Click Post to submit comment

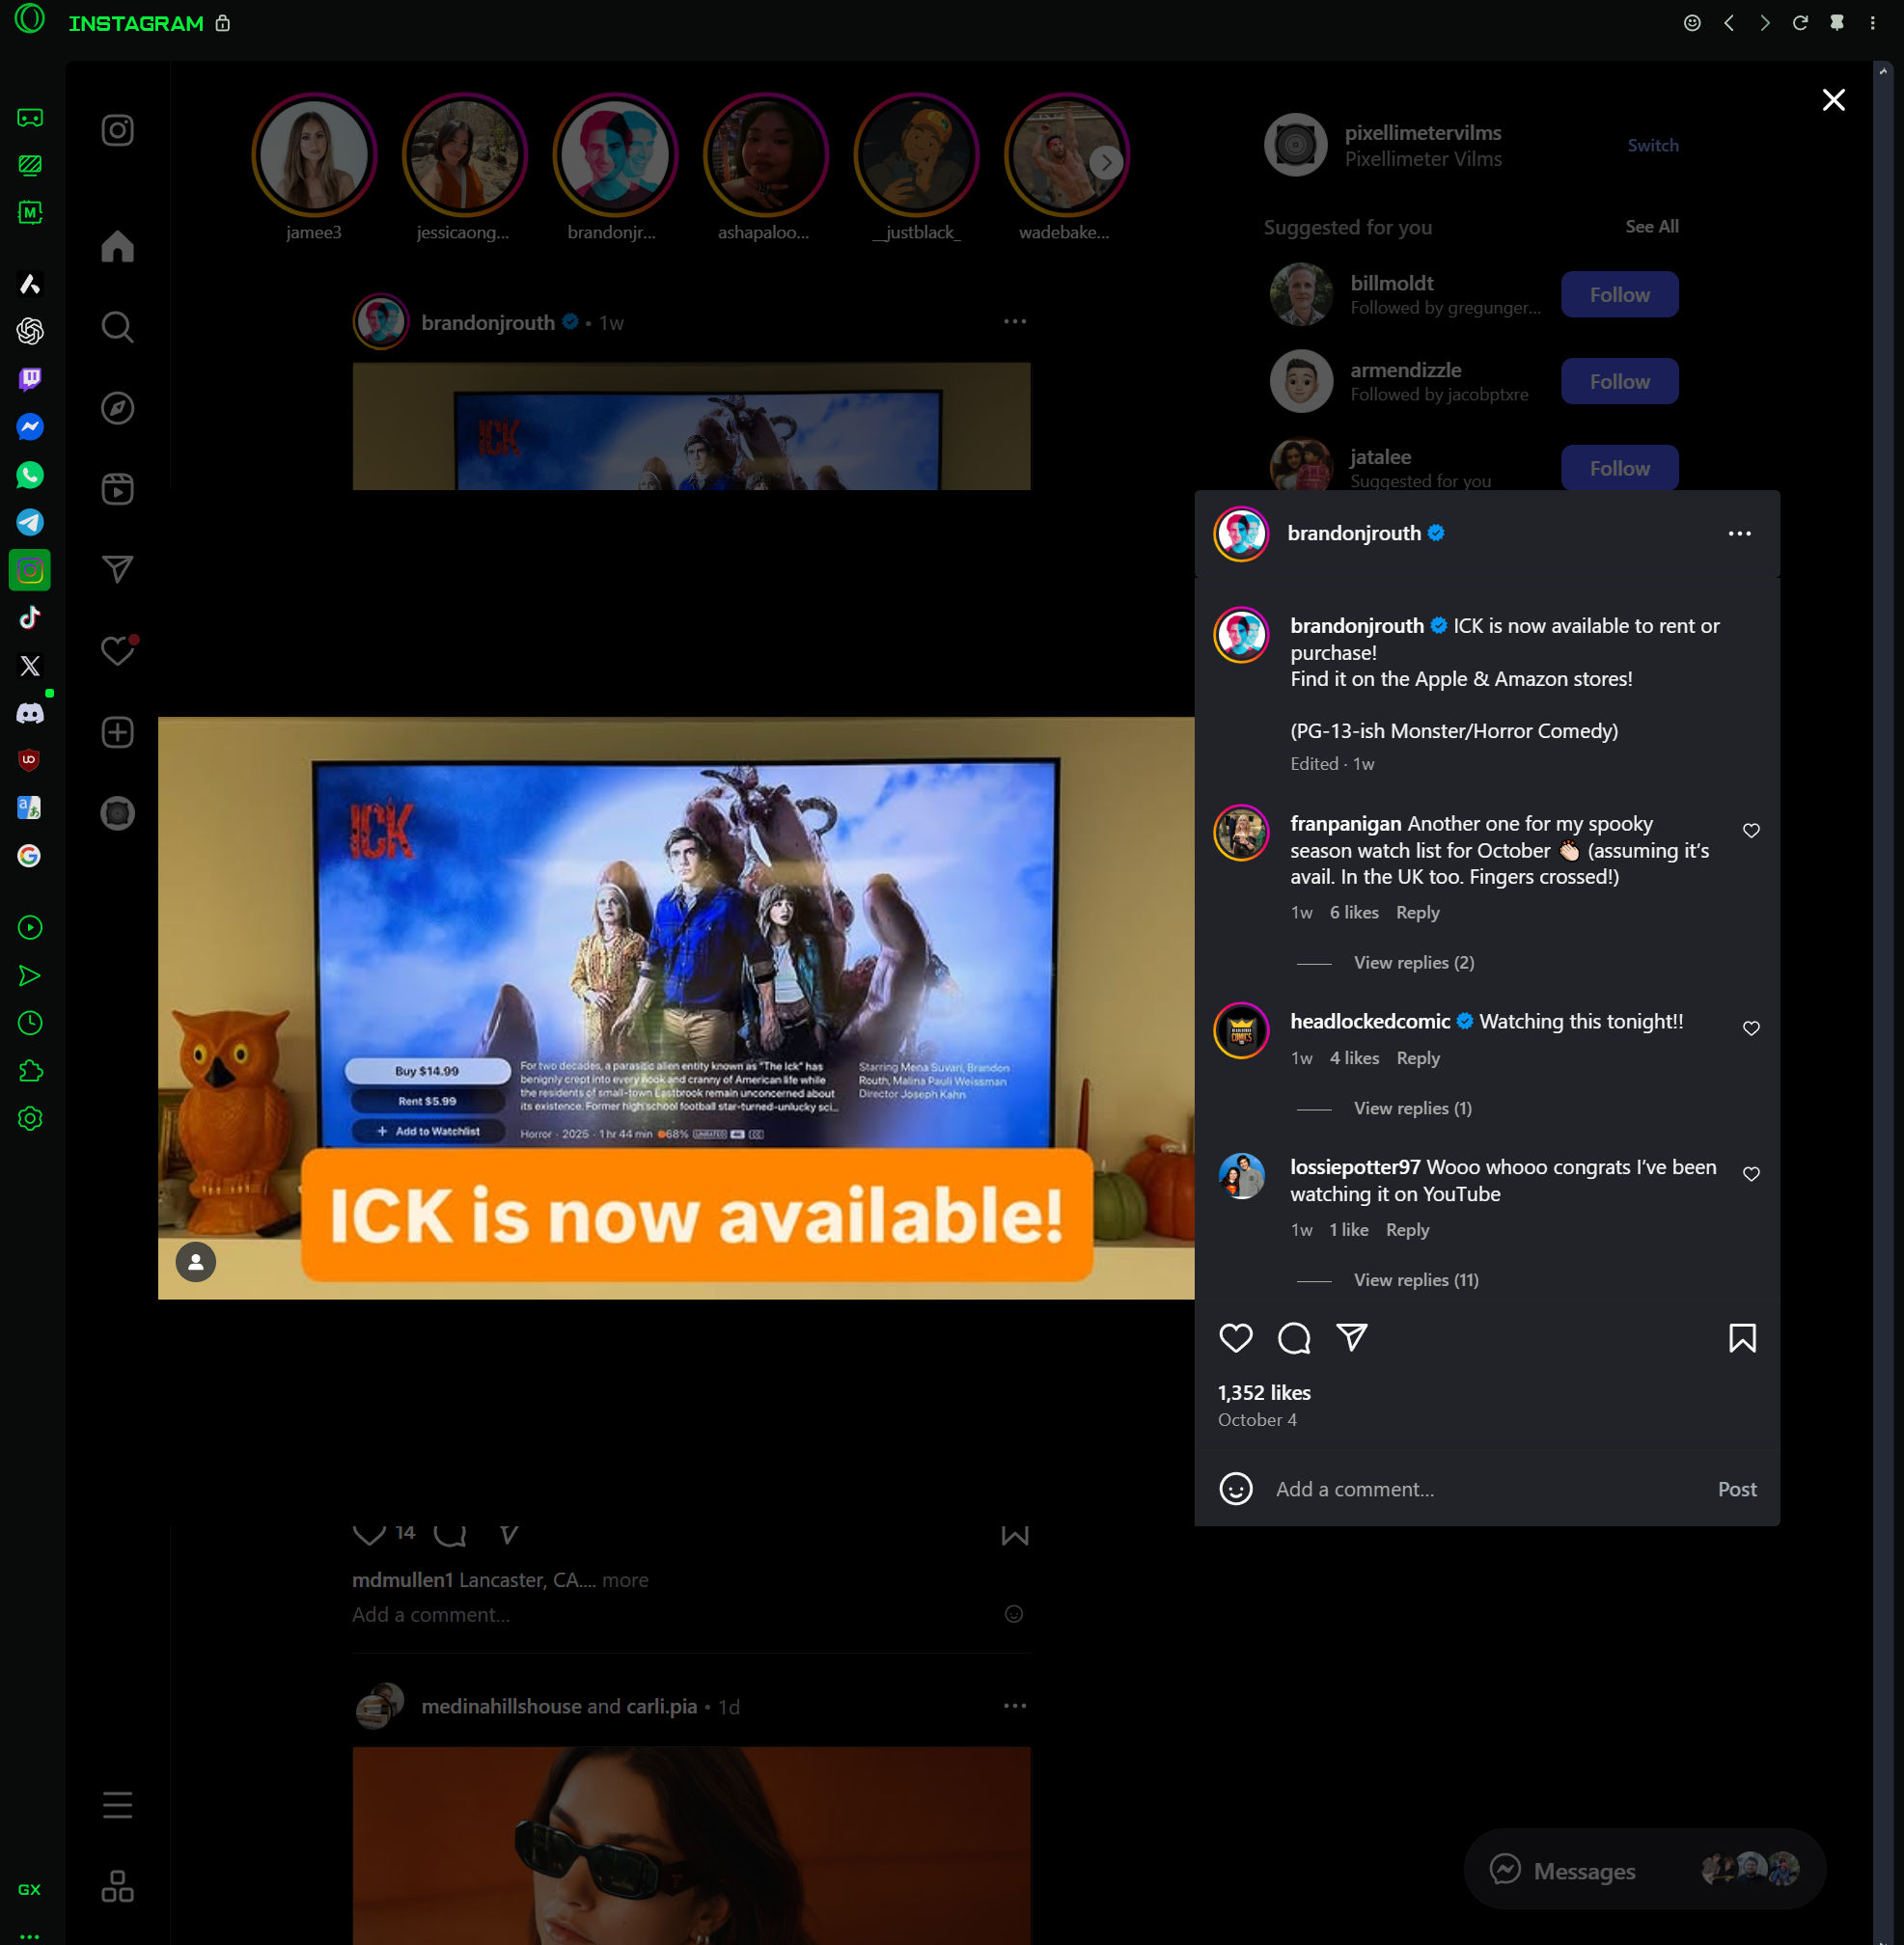1736,1489
